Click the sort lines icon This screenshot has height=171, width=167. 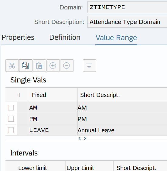(x=90, y=65)
